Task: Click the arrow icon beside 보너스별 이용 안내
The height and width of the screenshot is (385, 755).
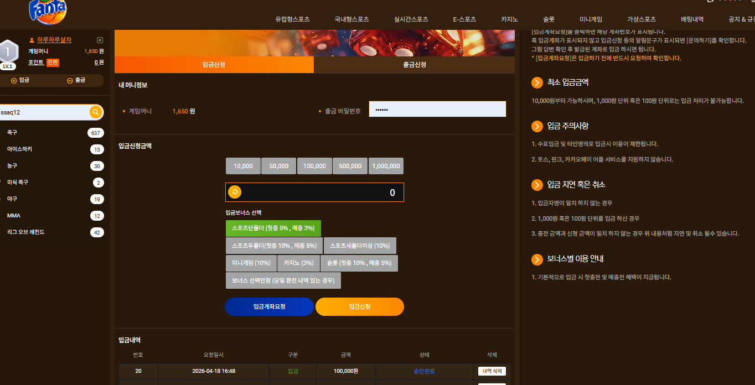Action: pos(537,259)
